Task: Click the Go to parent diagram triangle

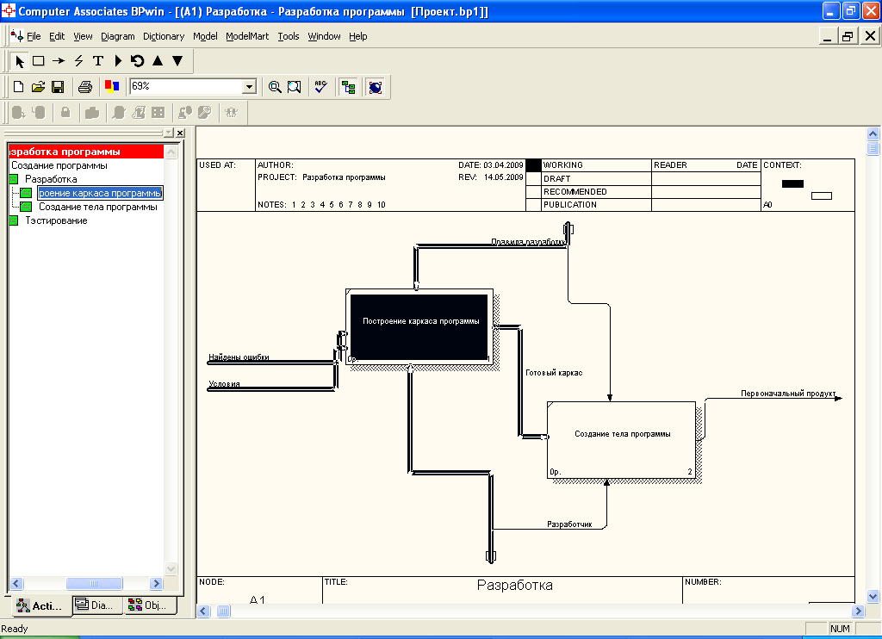Action: click(x=158, y=61)
